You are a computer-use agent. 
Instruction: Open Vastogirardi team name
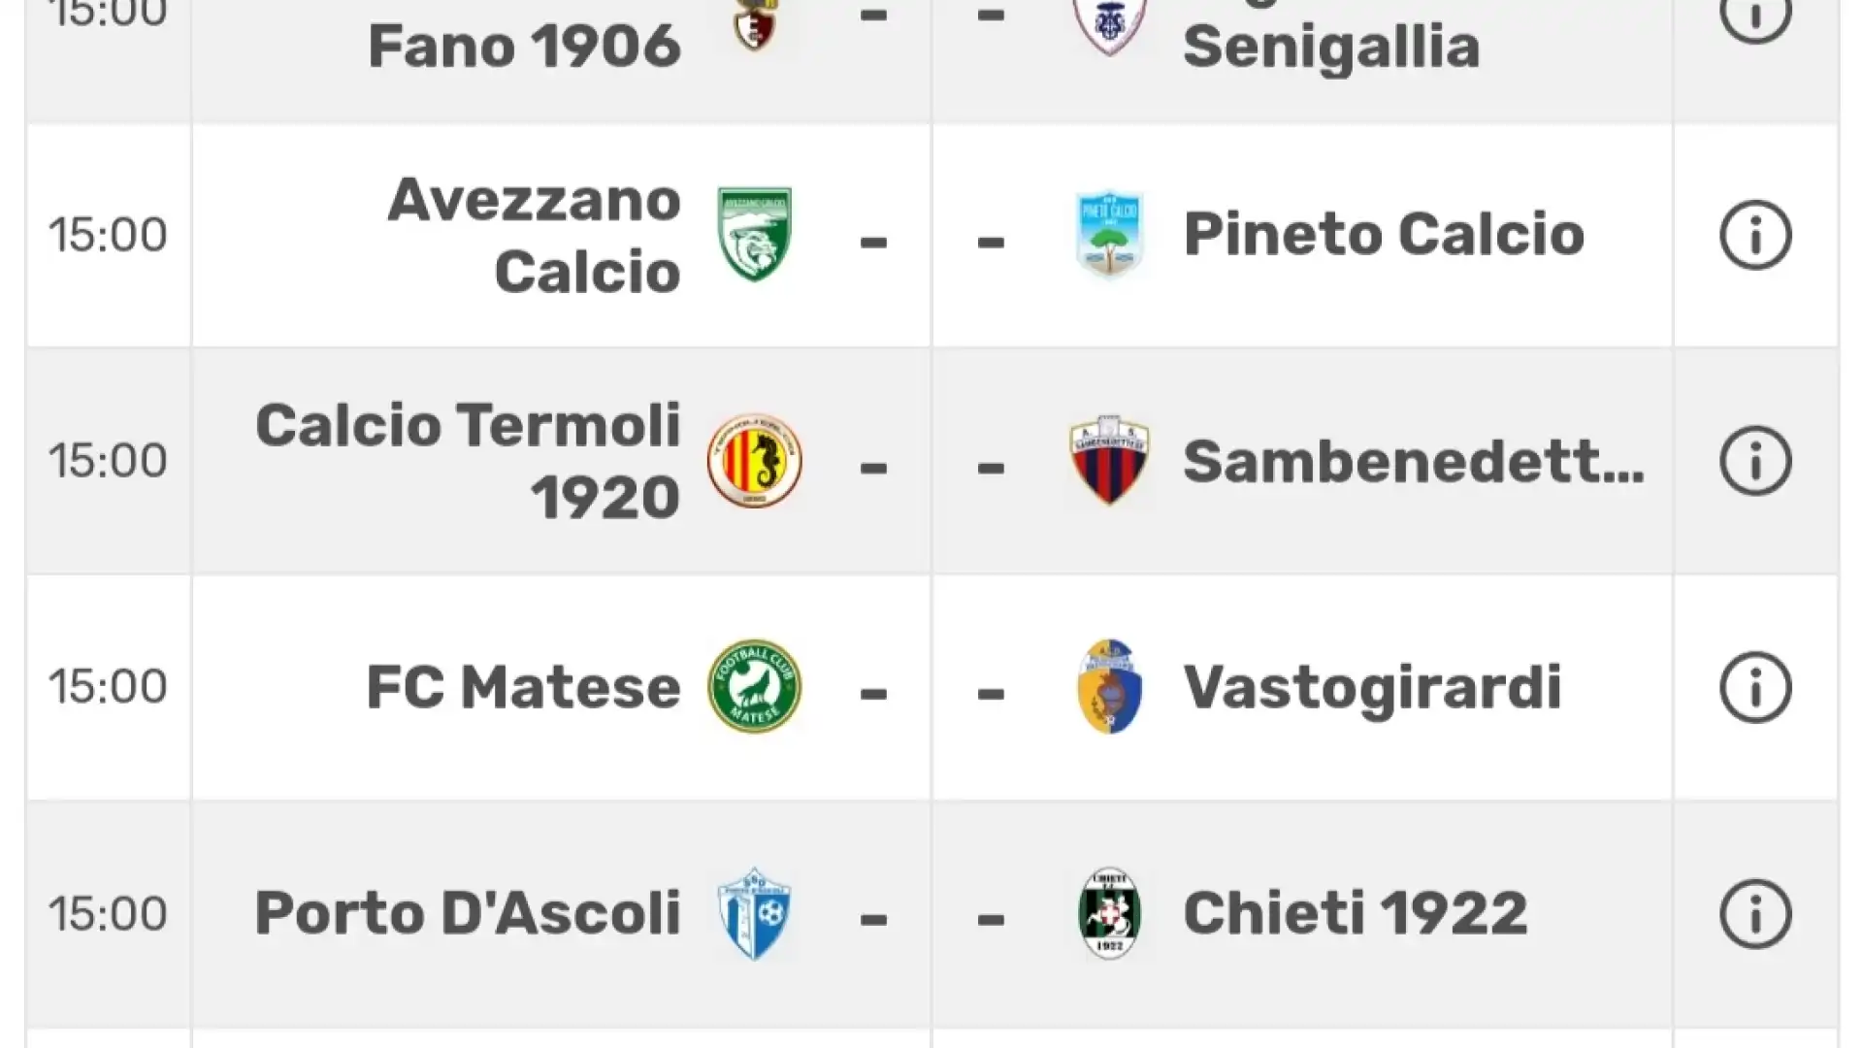point(1372,687)
